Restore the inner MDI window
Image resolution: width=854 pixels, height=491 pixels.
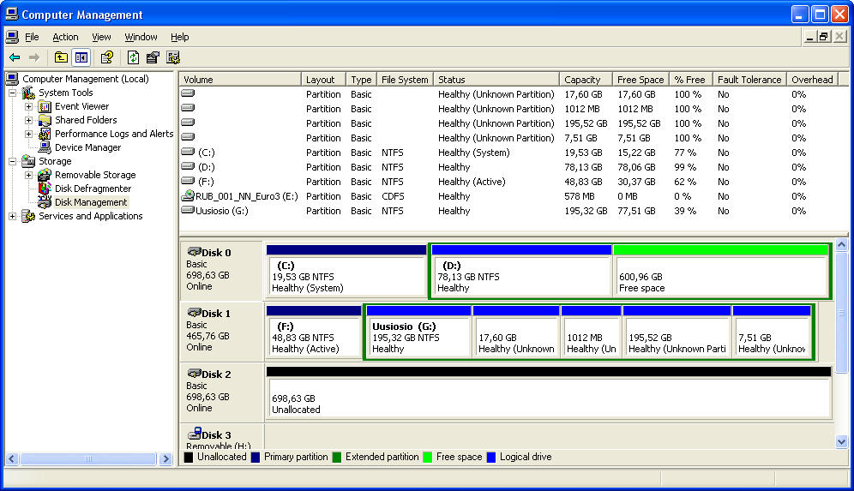(x=824, y=37)
